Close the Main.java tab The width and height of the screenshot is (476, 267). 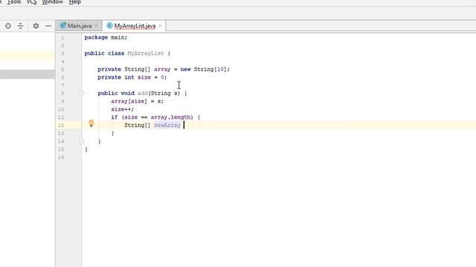pos(96,26)
